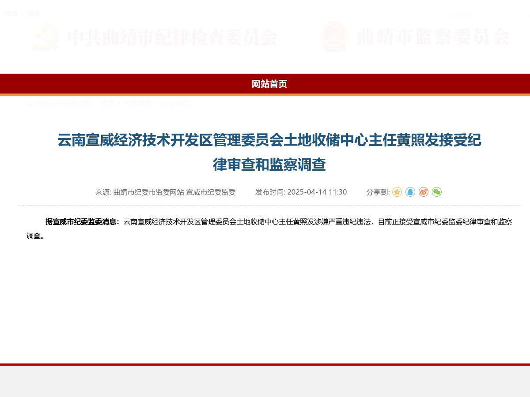Click the home location icon in the breadcrumb

29,104
